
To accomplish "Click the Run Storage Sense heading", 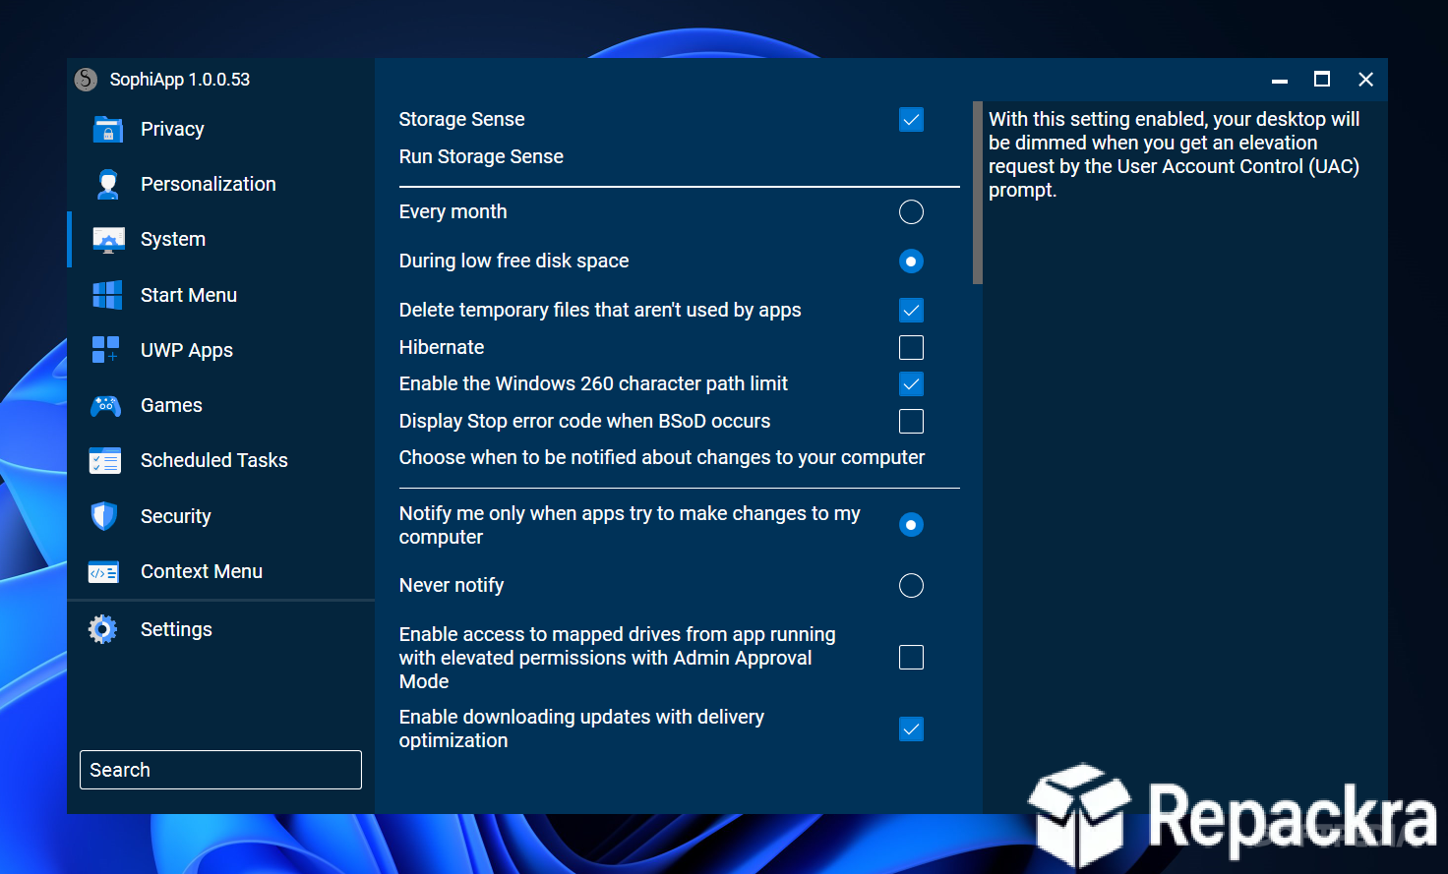I will click(x=481, y=156).
